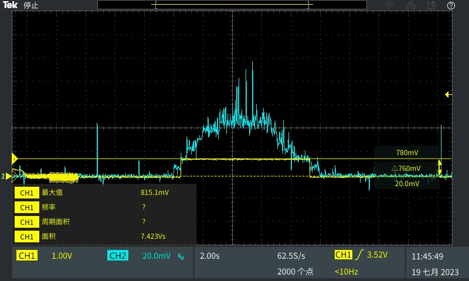469x281 pixels.
Task: Open the 62.5S/s sample rate setting
Action: click(291, 256)
